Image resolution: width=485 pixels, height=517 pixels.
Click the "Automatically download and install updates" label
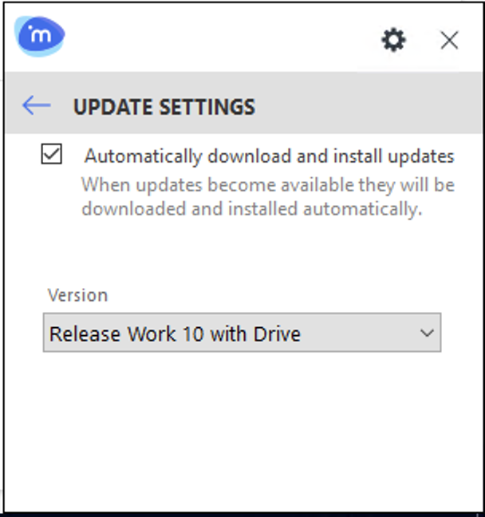pos(270,156)
